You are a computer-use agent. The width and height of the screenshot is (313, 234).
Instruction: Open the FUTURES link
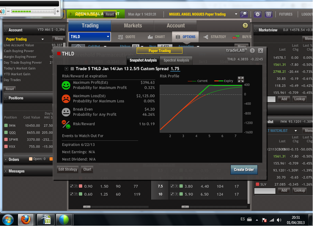286,14
